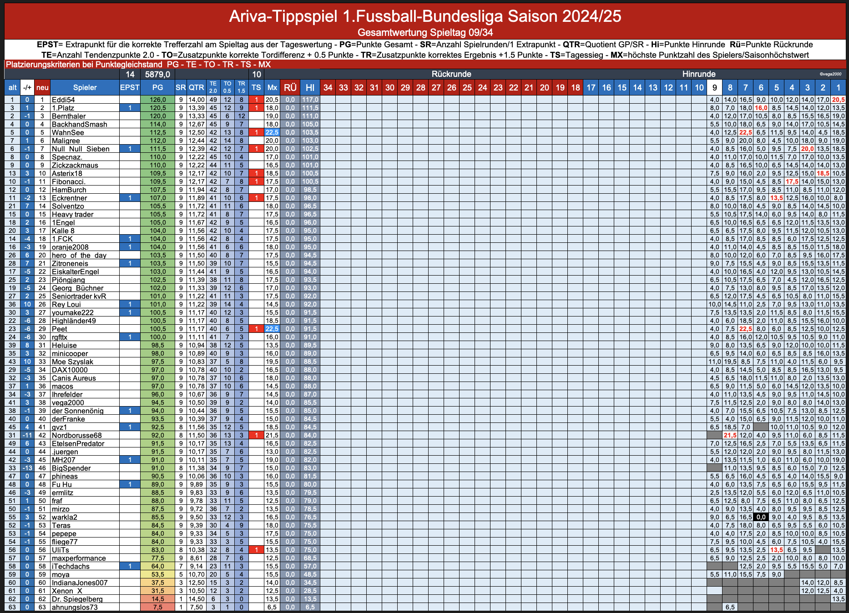Image resolution: width=849 pixels, height=613 pixels.
Task: Select player name Highländer49
Action: [74, 321]
